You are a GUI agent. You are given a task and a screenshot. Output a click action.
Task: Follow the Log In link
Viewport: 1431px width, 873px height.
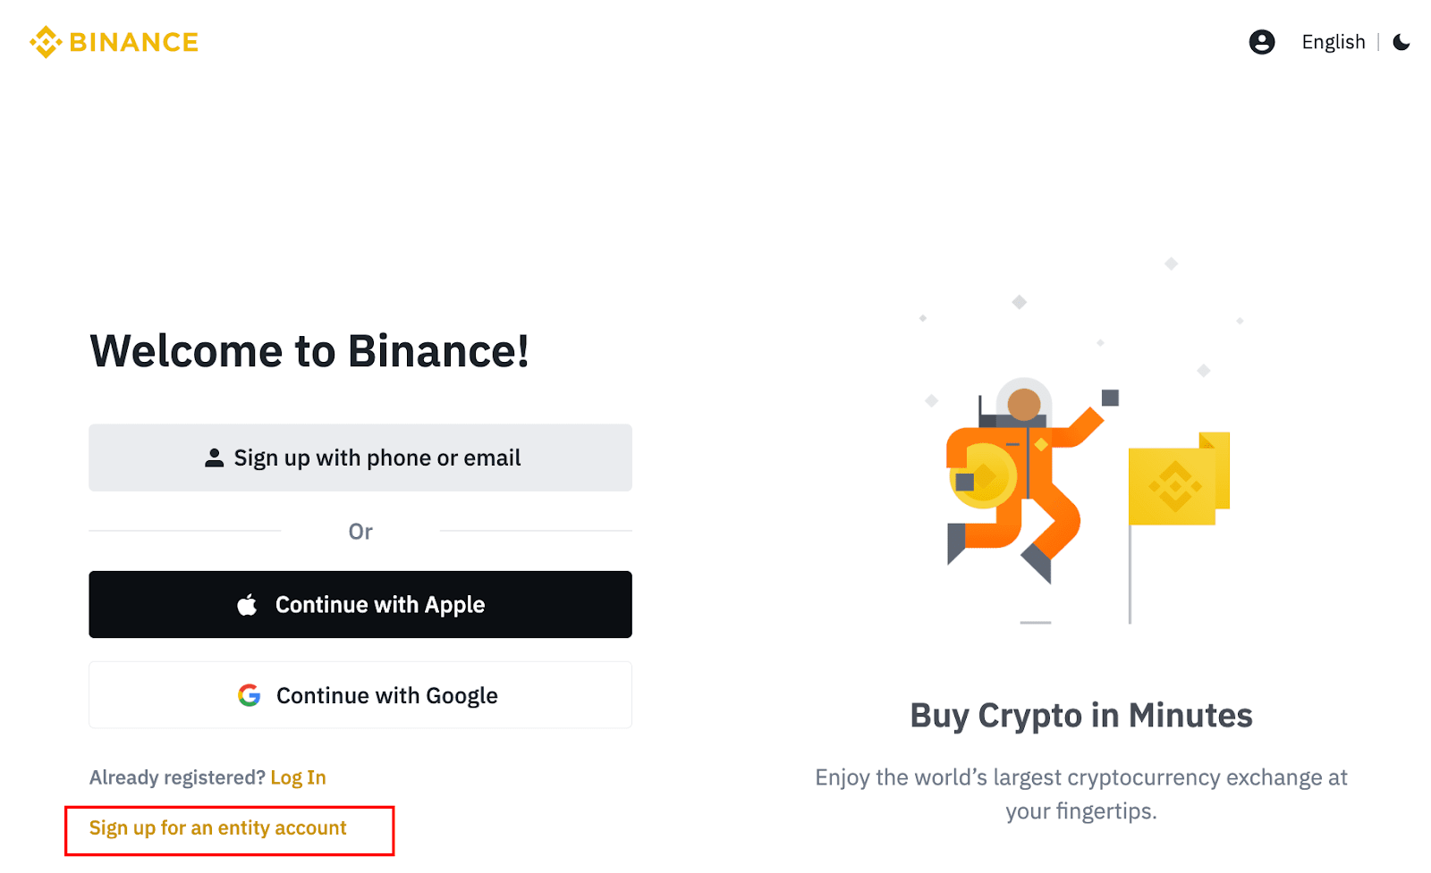click(298, 777)
